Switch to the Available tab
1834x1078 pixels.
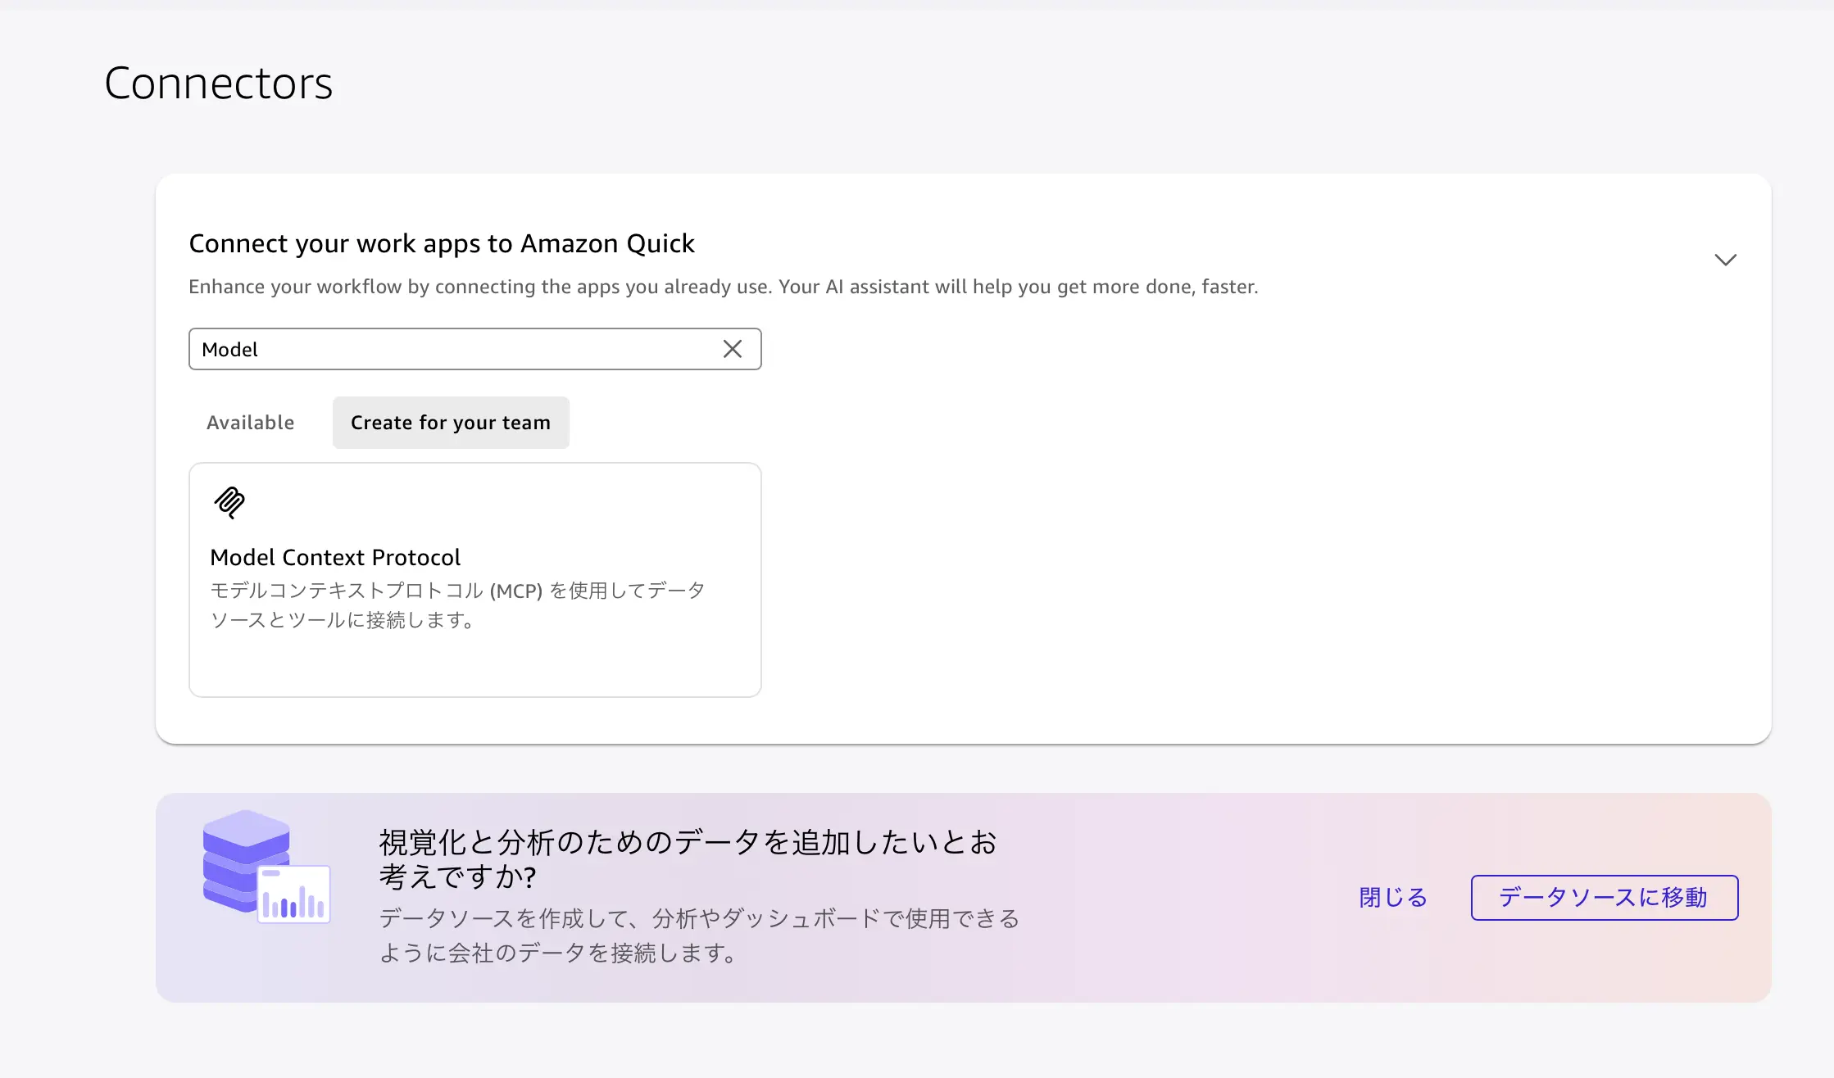point(250,423)
